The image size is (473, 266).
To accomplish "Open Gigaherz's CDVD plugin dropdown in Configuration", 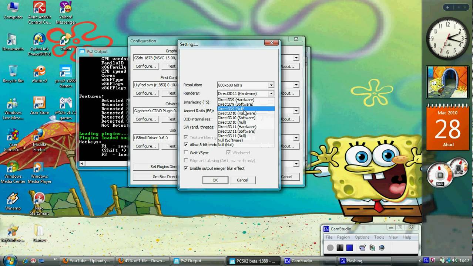I will click(296, 111).
